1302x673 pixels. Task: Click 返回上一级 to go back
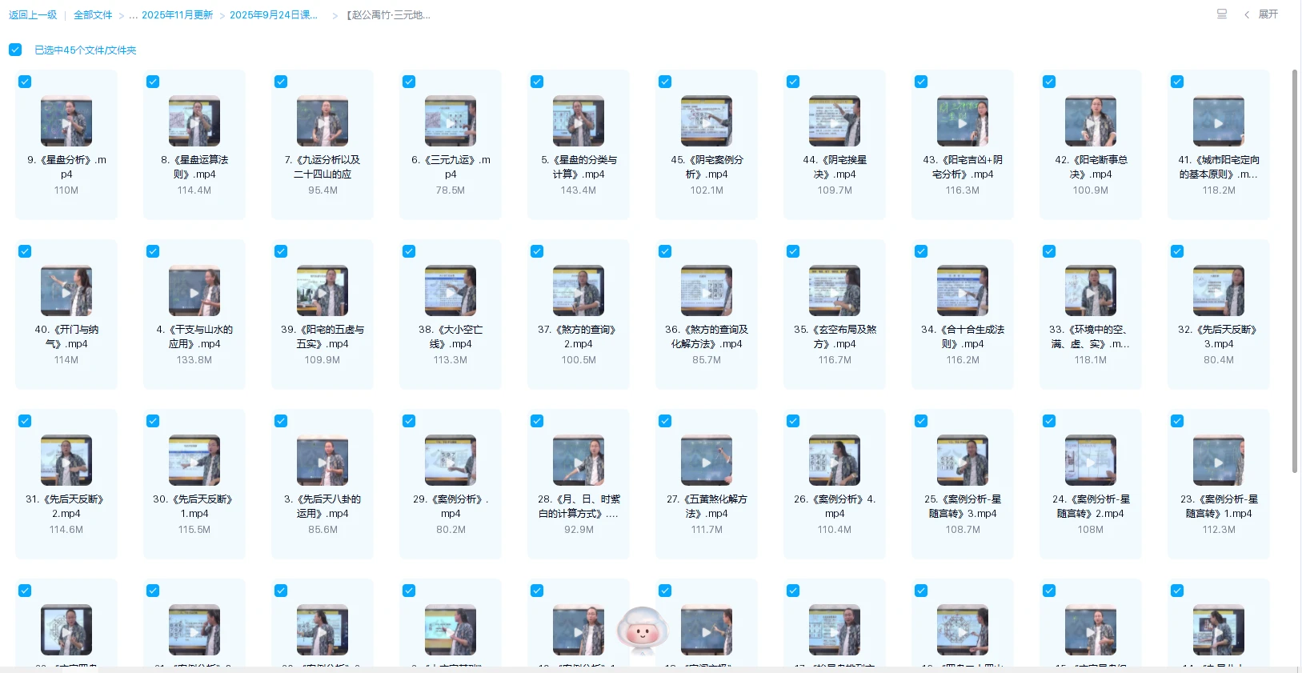tap(33, 15)
